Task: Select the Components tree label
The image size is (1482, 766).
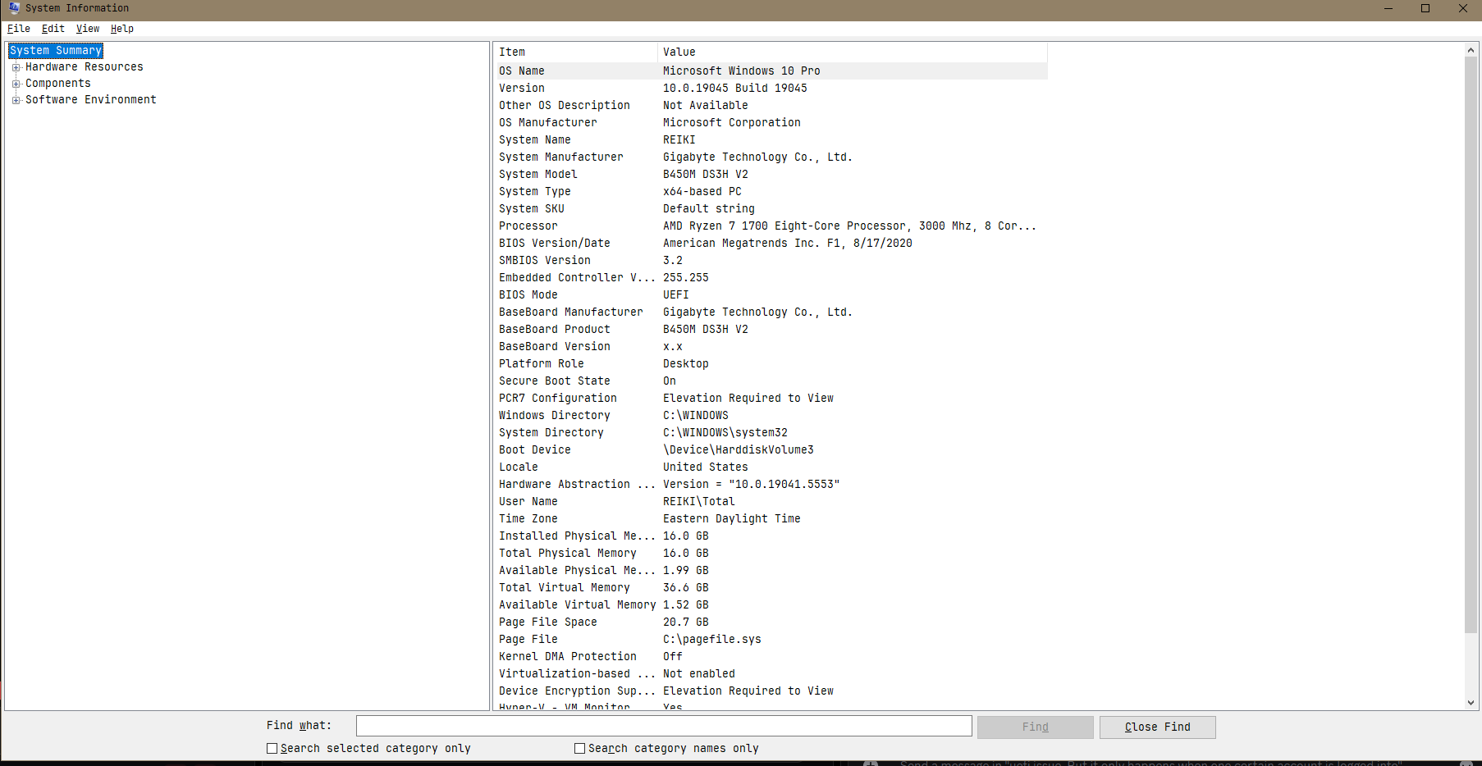Action: [x=58, y=84]
